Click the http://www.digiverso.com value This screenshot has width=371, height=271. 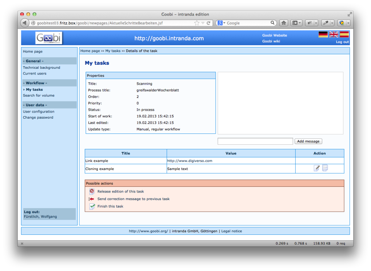pos(190,161)
